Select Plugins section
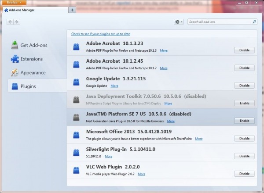Screen dimensions: 264x193 point(37,86)
